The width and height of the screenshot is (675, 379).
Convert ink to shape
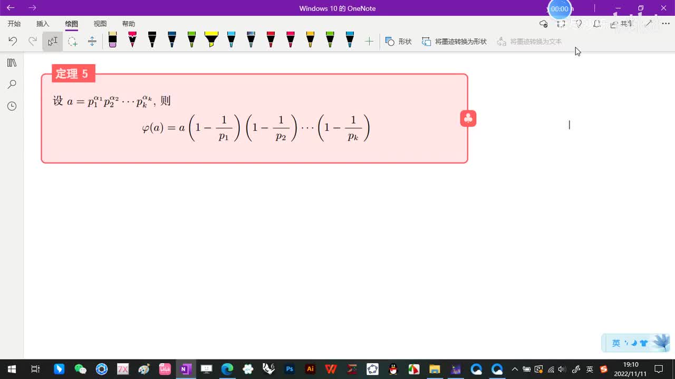(454, 41)
